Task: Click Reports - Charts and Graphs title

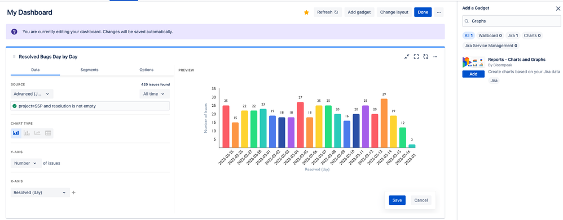Action: (517, 60)
